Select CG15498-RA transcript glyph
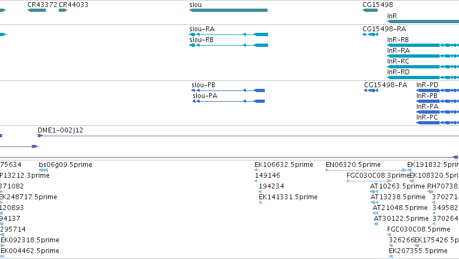Image resolution: width=459 pixels, height=259 pixels. pos(371,34)
